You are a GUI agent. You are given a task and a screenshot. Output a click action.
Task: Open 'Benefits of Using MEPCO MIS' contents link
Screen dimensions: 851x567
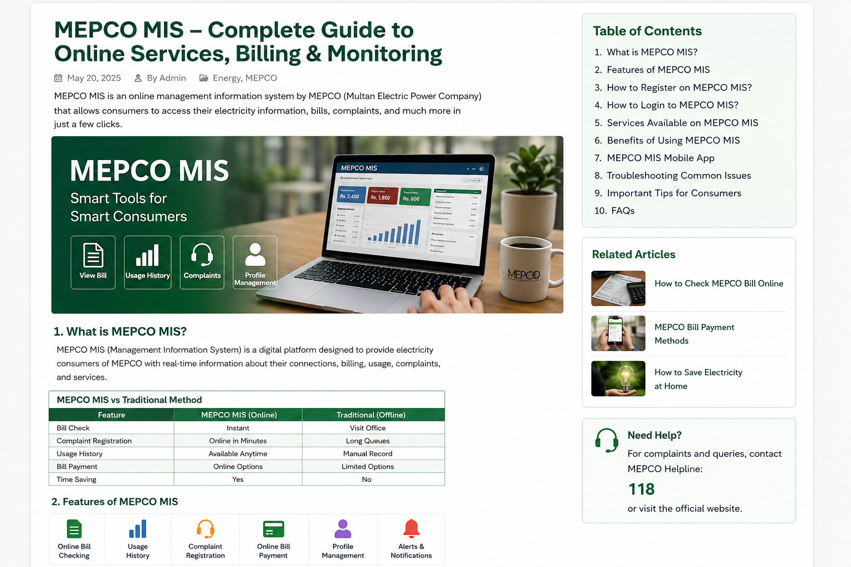673,141
